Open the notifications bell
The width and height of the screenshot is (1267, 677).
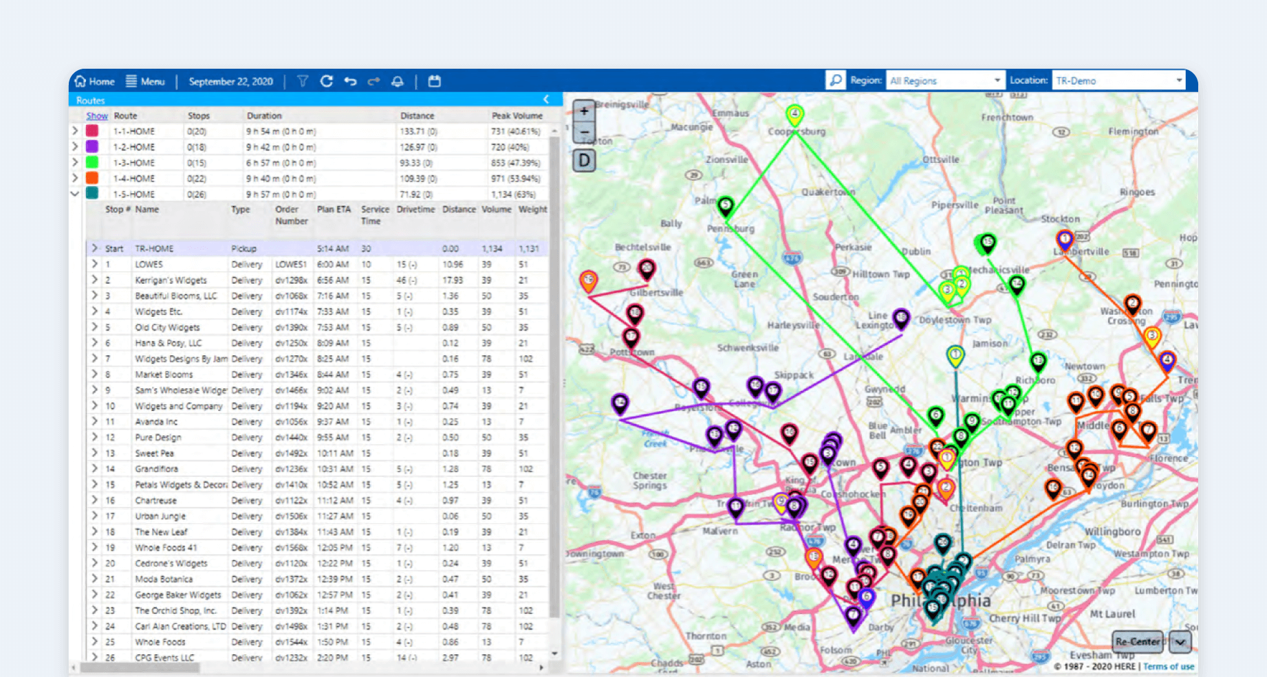coord(398,81)
